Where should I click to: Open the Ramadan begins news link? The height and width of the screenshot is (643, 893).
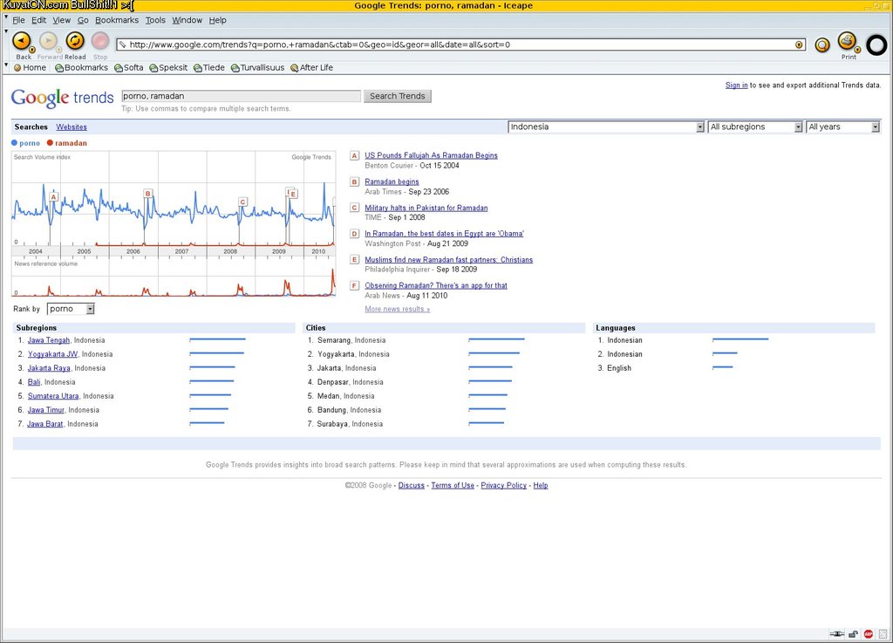pyautogui.click(x=392, y=181)
